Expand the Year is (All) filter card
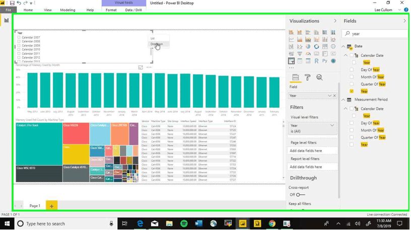 pyautogui.click(x=332, y=125)
